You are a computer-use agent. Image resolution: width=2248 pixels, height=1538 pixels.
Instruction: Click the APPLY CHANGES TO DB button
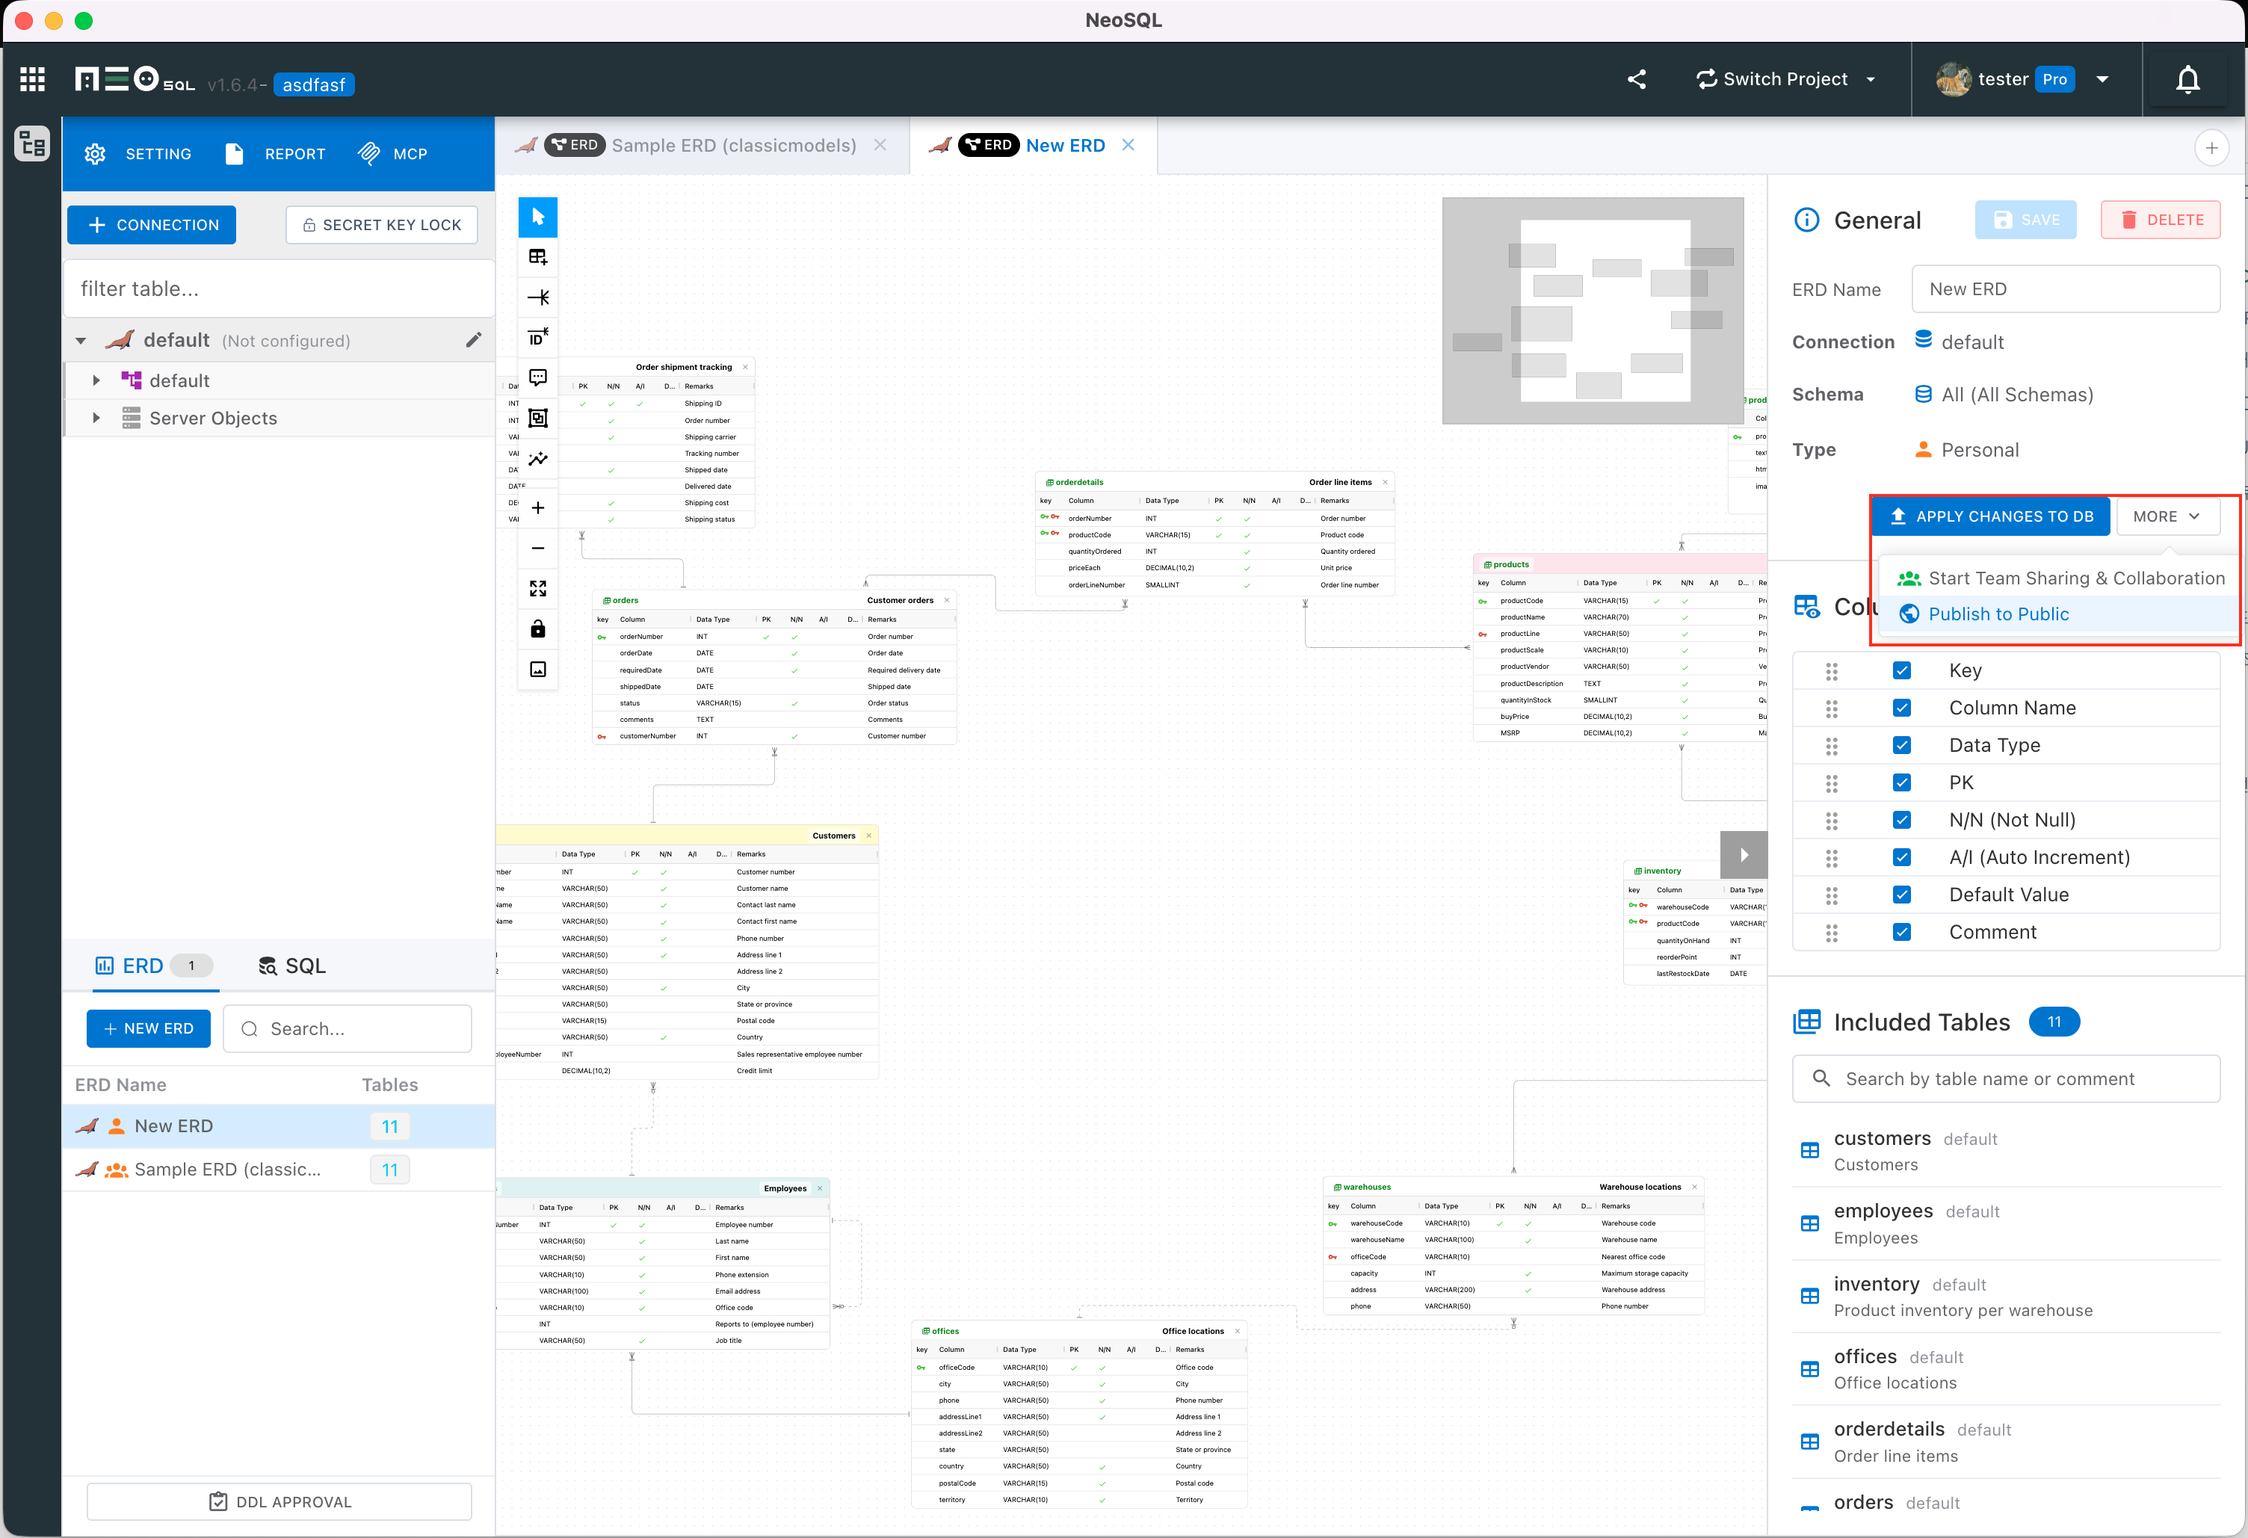pos(1991,516)
